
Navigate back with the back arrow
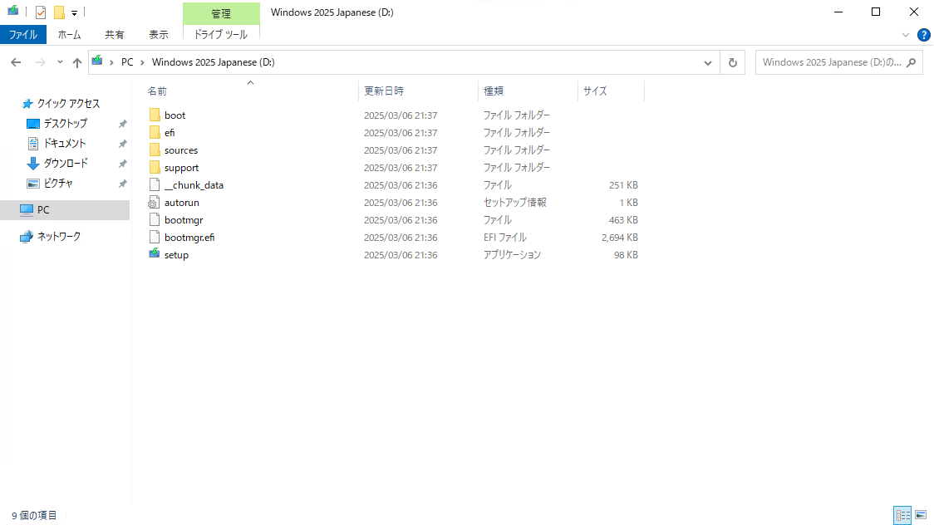pos(16,62)
